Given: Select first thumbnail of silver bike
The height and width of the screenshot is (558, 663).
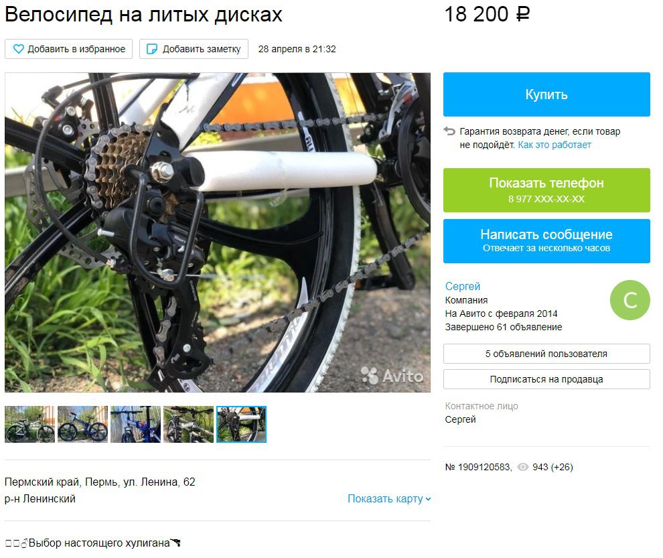Looking at the screenshot, I should pos(29,424).
